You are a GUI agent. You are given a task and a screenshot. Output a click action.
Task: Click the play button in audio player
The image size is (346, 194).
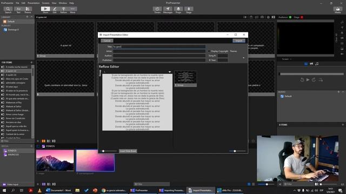click(308, 80)
